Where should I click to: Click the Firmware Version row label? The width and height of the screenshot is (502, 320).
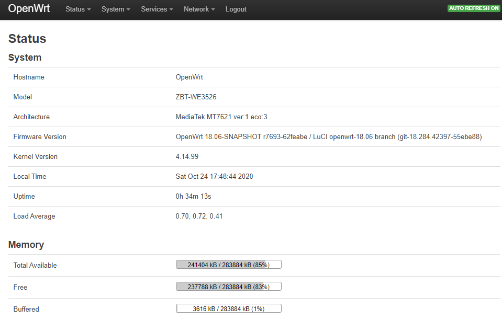pyautogui.click(x=40, y=137)
